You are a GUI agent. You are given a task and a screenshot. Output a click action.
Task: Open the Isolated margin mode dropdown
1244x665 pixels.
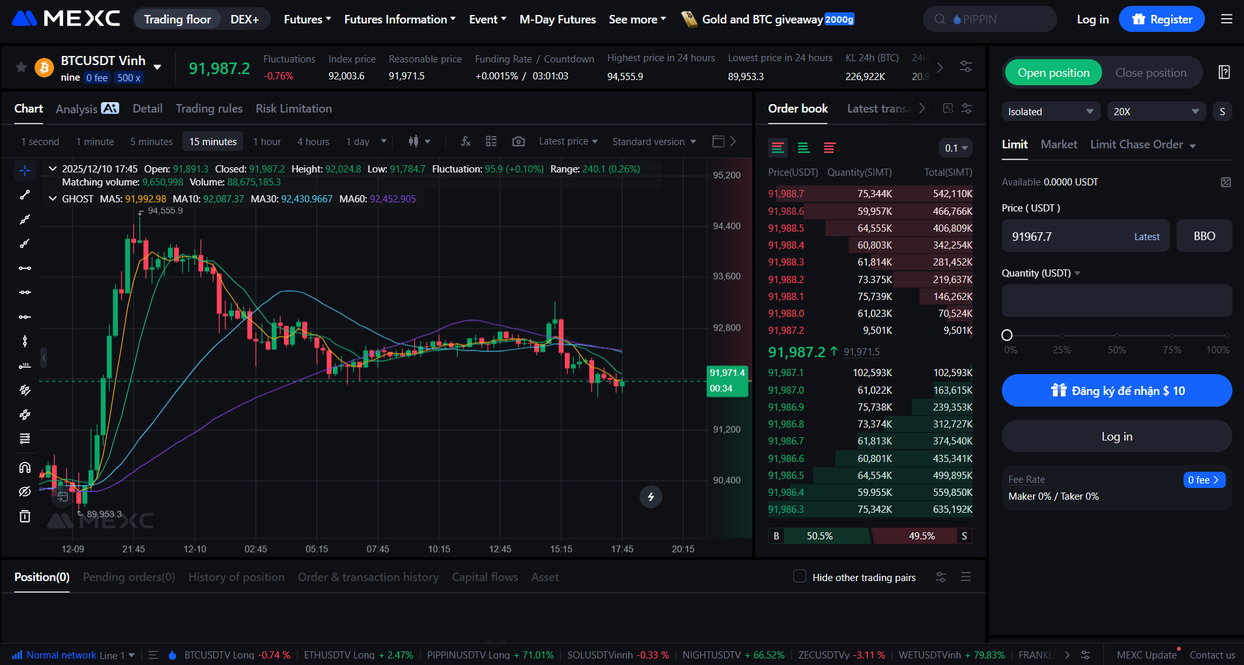point(1050,111)
